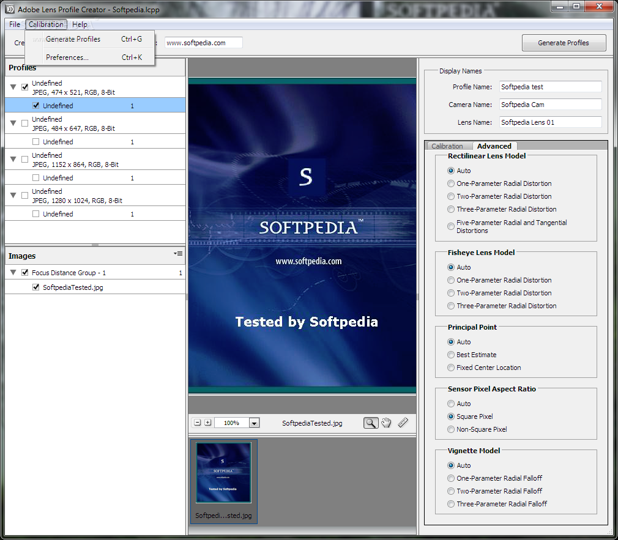Maximize the Lens Profile Creator window

point(576,6)
